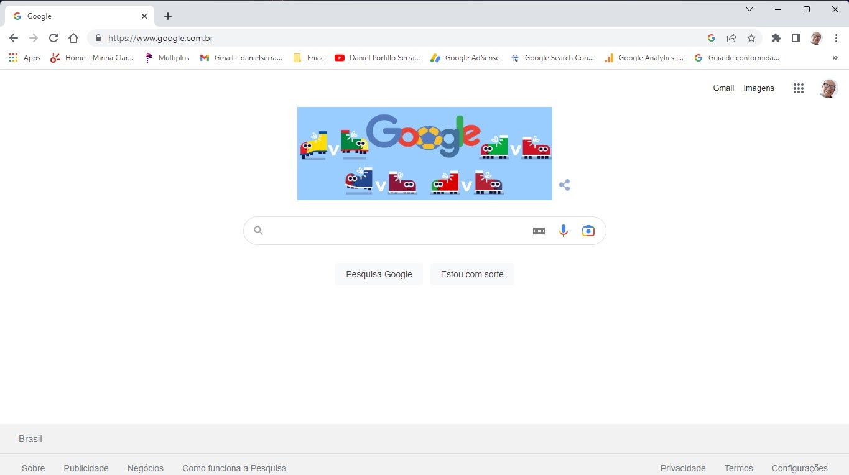Open the Extensions puzzle icon
The height and width of the screenshot is (475, 849).
(776, 38)
